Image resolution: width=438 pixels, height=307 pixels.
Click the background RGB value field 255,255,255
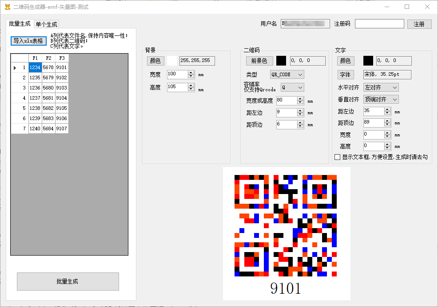(x=197, y=61)
